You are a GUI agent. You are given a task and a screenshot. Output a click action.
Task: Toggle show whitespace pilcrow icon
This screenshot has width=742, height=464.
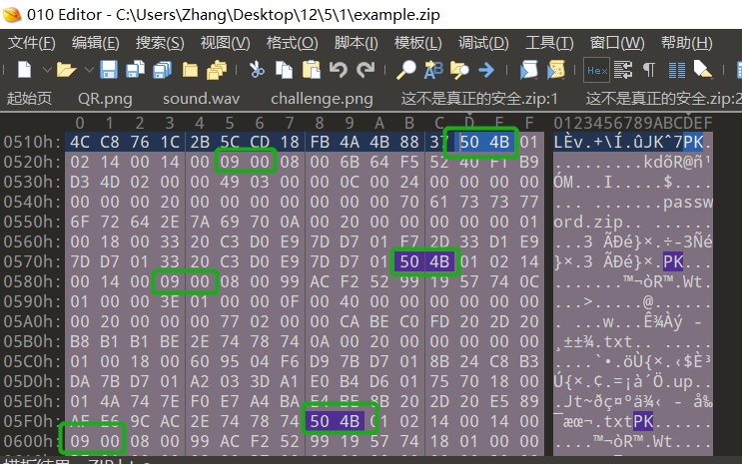(649, 70)
